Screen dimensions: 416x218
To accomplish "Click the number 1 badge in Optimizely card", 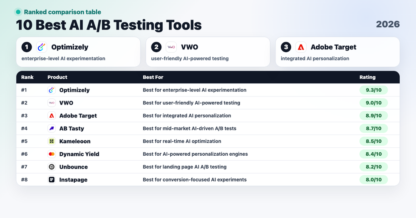I will [x=27, y=47].
